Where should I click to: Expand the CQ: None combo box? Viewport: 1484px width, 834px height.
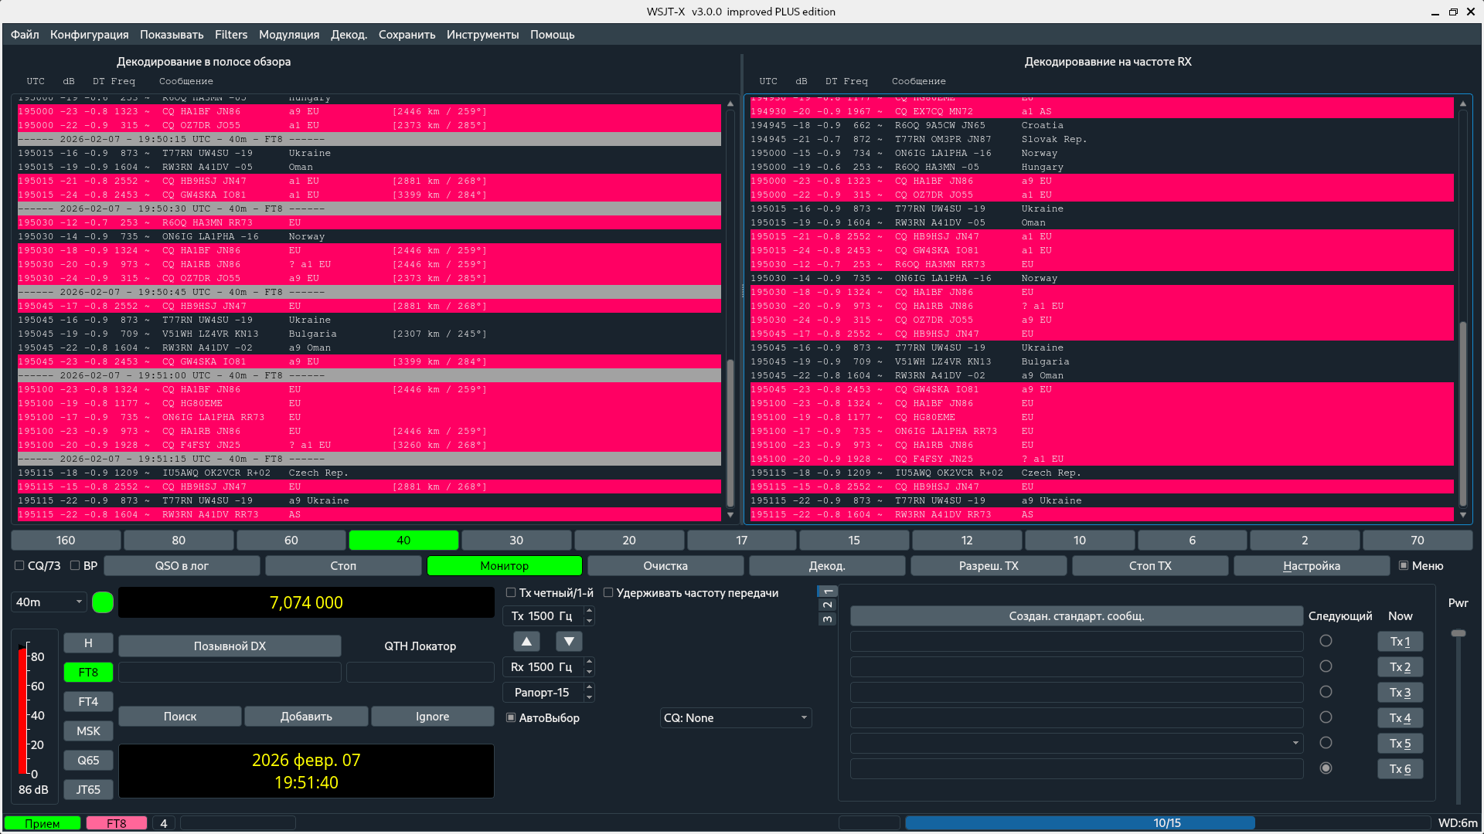coord(735,718)
